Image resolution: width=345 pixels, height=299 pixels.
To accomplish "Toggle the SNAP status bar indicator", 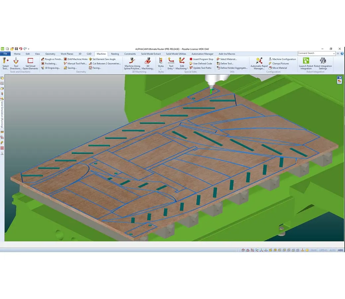I will coord(313,250).
